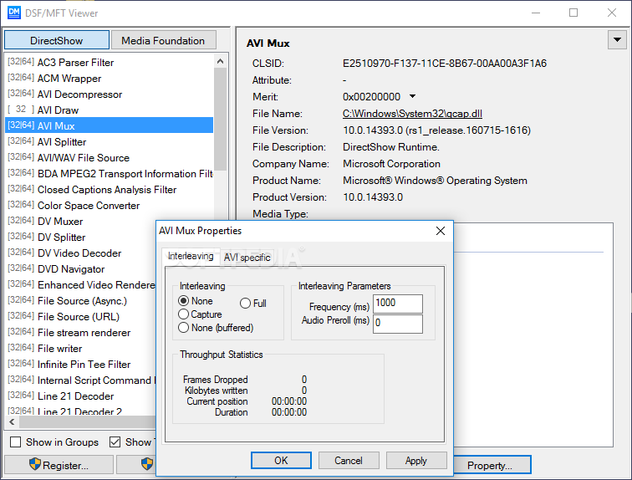Click the DM app icon in title bar

[x=13, y=13]
